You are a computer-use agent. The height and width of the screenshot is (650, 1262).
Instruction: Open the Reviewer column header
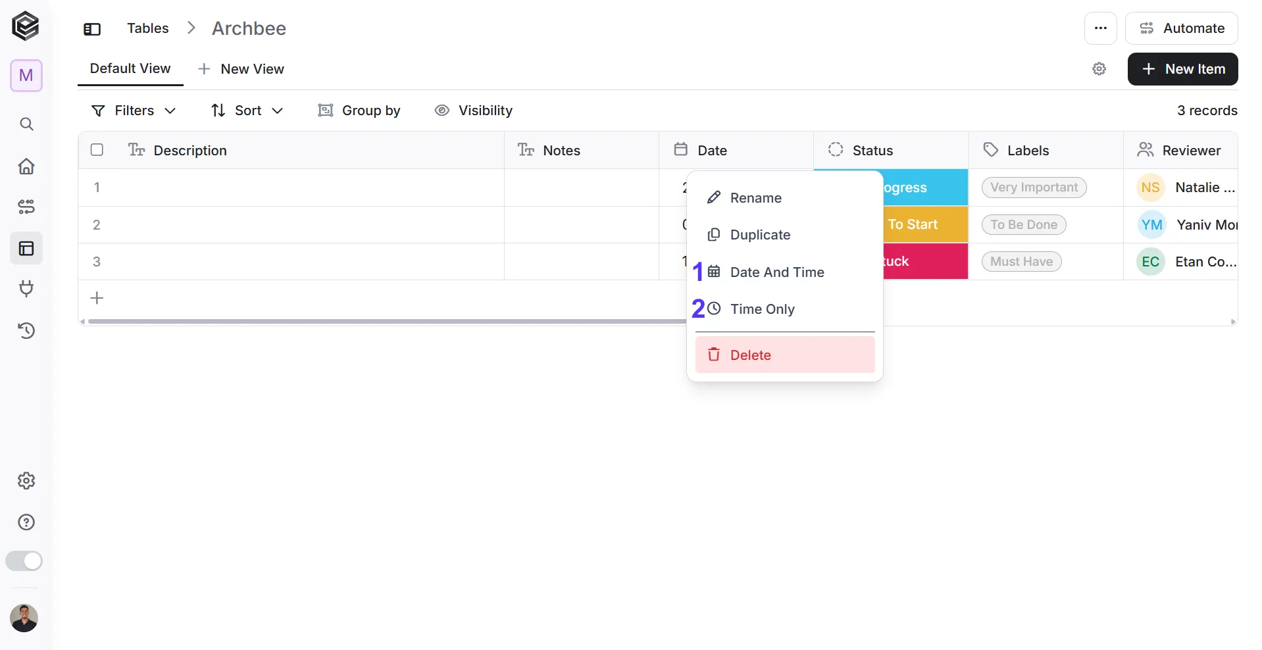[x=1180, y=150]
